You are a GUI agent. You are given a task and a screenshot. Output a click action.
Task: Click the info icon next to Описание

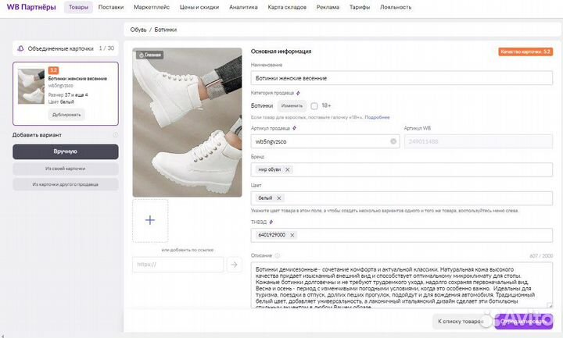click(277, 255)
